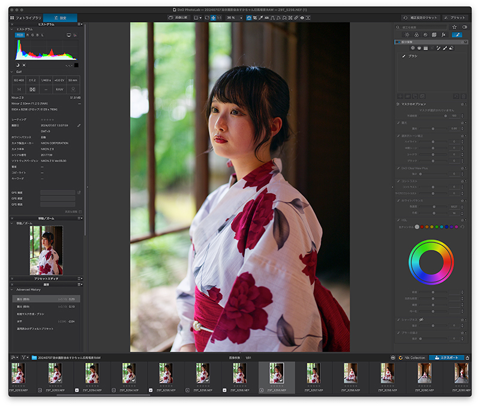This screenshot has width=480, height=407.
Task: Switch to the フォトライブラリ tab
Action: pyautogui.click(x=26, y=18)
